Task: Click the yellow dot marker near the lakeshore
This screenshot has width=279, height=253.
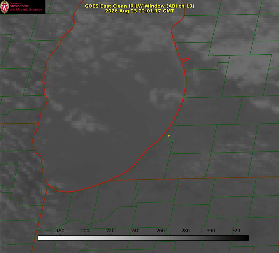Action: (169, 135)
